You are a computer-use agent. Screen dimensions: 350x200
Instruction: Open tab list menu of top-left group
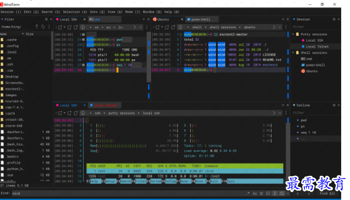point(149,19)
